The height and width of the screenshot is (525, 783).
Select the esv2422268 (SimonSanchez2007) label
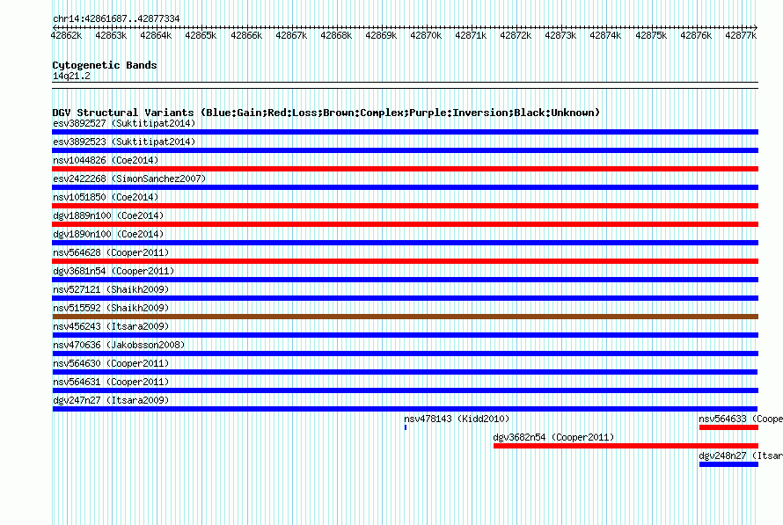[129, 179]
